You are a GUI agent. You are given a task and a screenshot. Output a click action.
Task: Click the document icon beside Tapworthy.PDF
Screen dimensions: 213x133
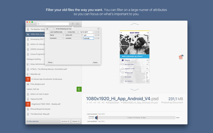(28, 99)
